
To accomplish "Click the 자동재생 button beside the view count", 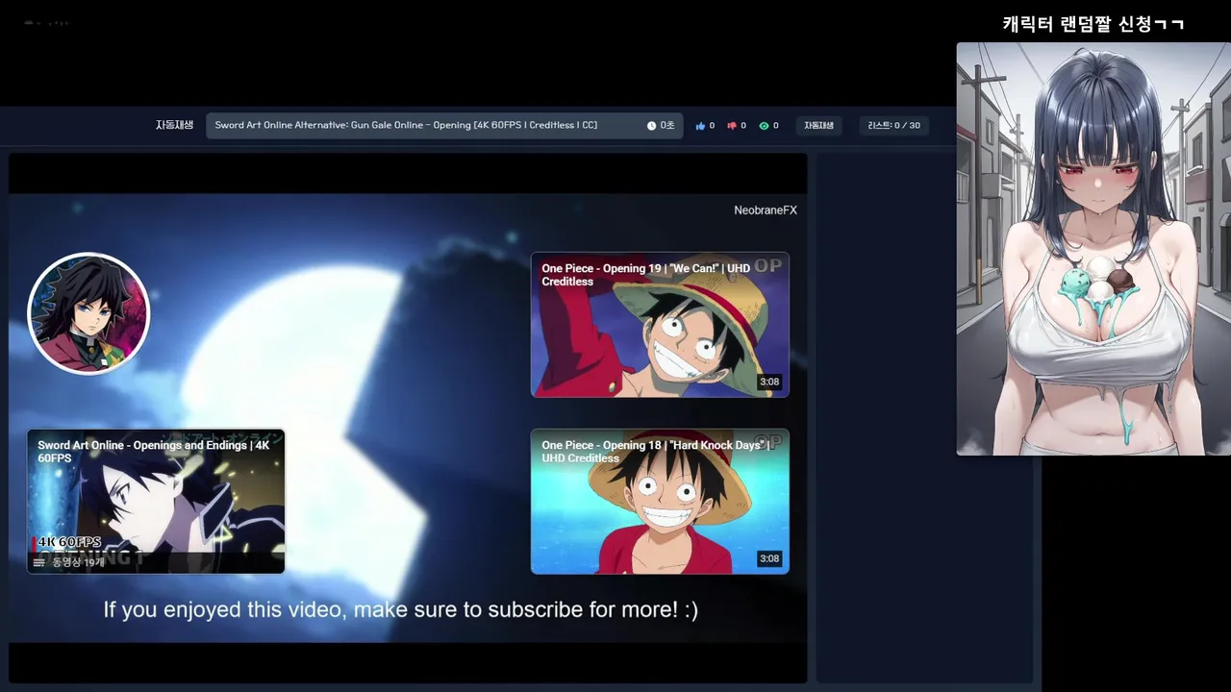I will [x=818, y=126].
